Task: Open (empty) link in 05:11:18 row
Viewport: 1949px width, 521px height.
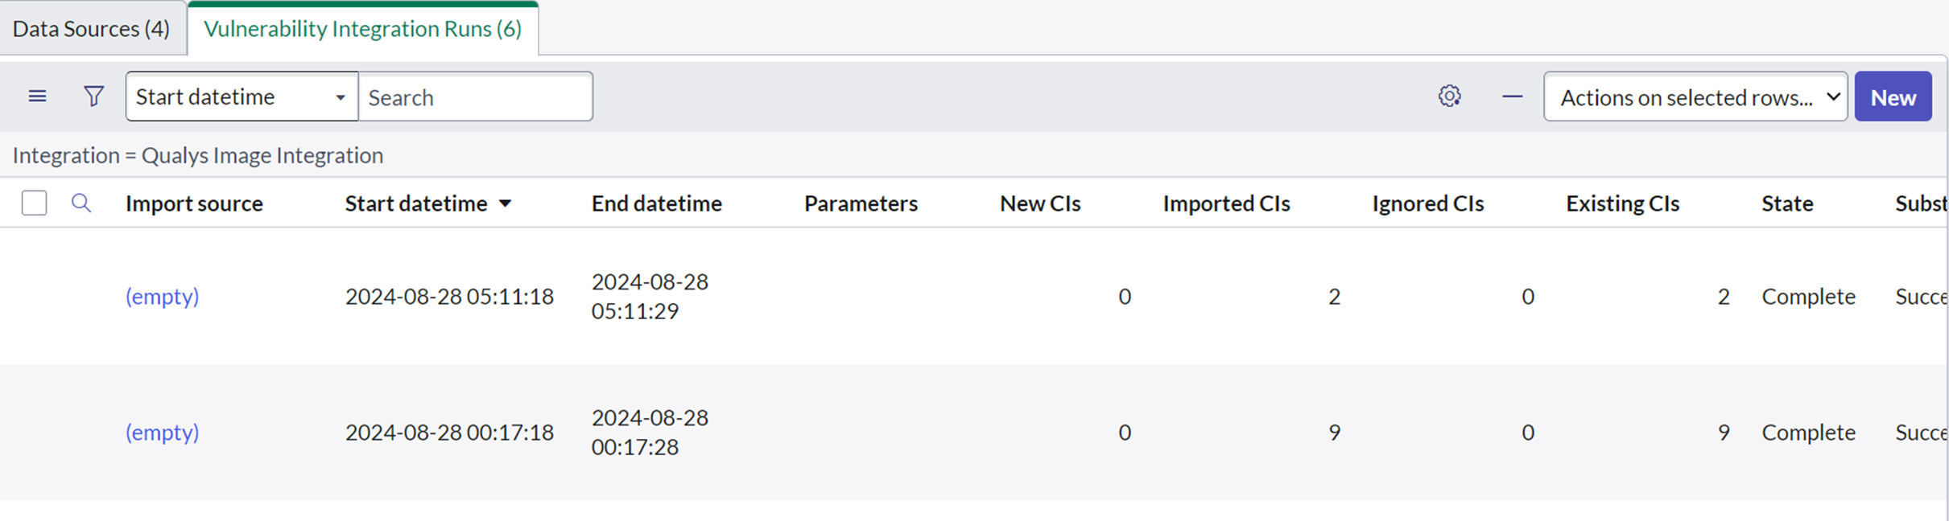Action: (162, 297)
